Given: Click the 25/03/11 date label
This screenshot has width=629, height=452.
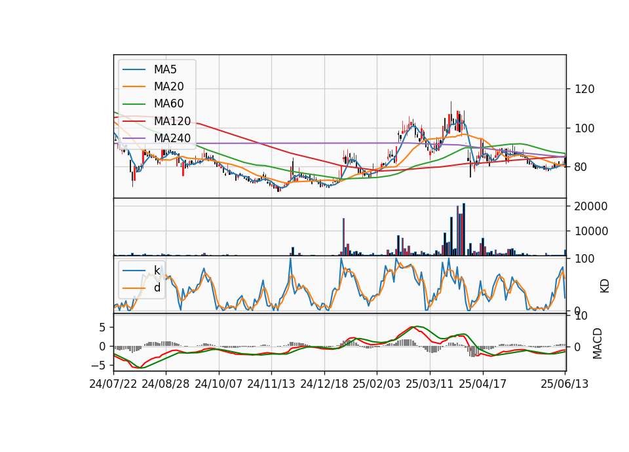Looking at the screenshot, I should (x=430, y=384).
